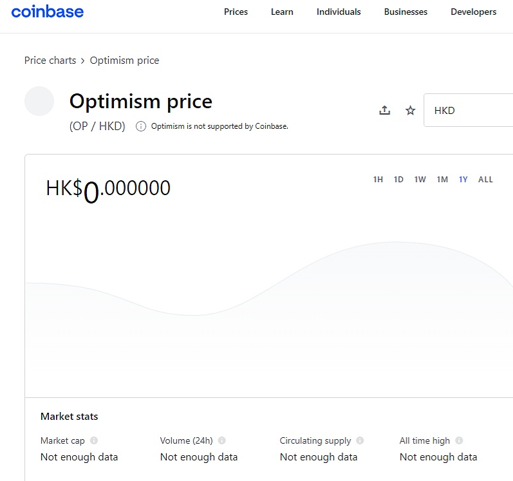Select the 1D chart range
The image size is (513, 481).
398,180
